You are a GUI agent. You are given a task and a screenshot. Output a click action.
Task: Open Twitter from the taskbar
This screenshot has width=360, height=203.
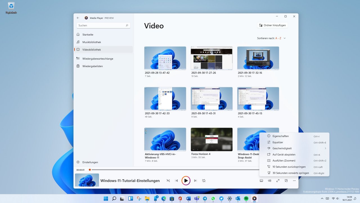pos(221,198)
